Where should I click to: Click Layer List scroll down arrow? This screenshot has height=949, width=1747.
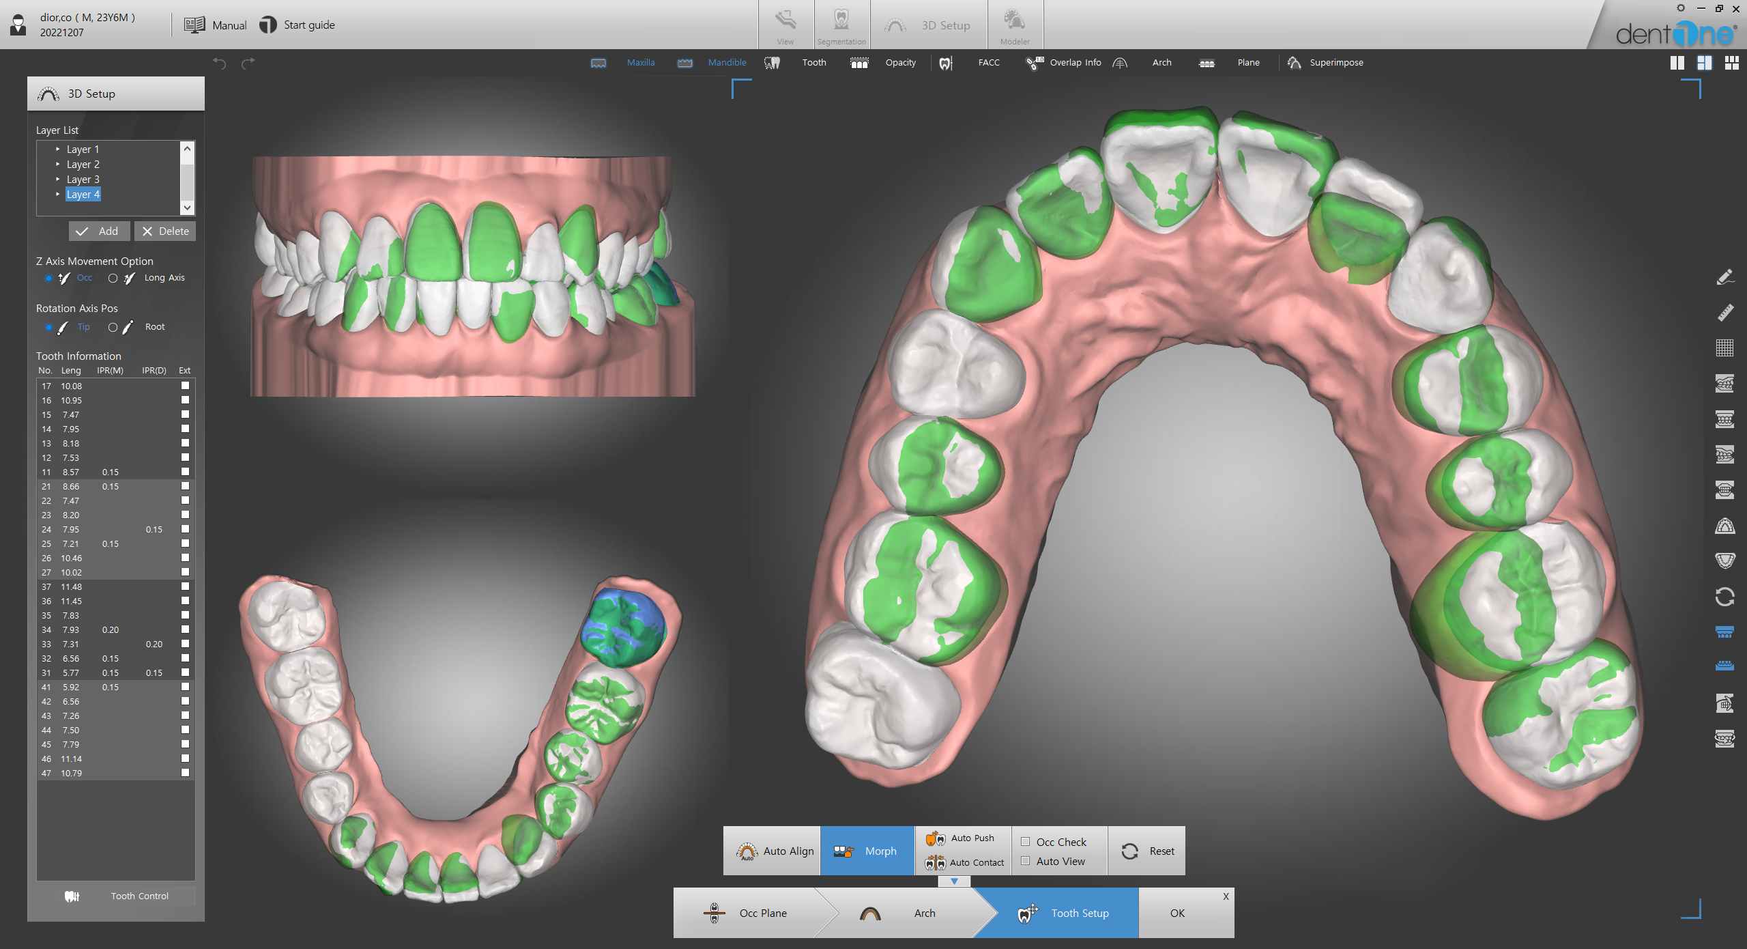pyautogui.click(x=187, y=208)
